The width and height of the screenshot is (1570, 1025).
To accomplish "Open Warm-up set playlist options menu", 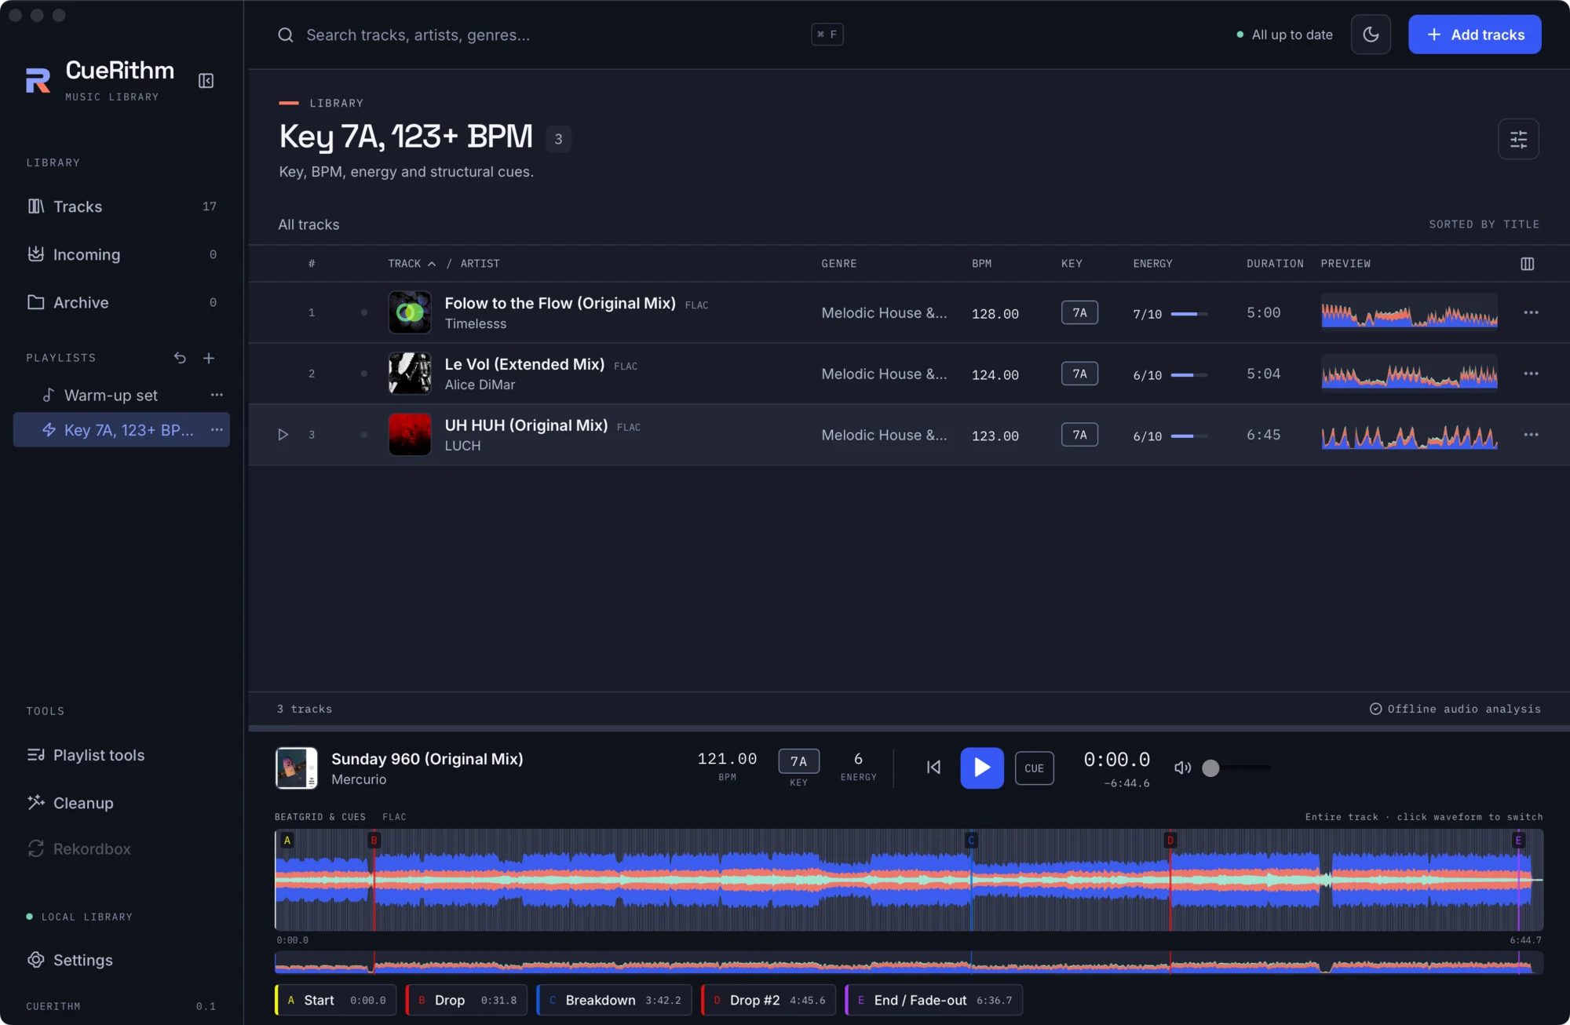I will click(217, 395).
